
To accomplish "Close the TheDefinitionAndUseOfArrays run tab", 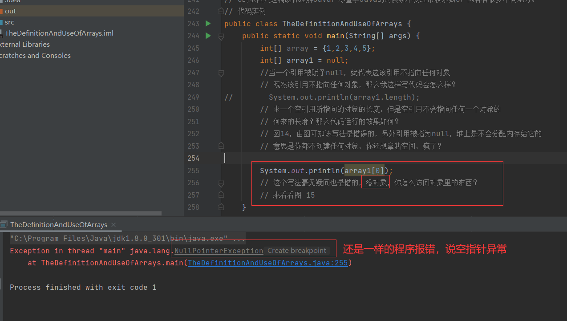I will pos(113,225).
